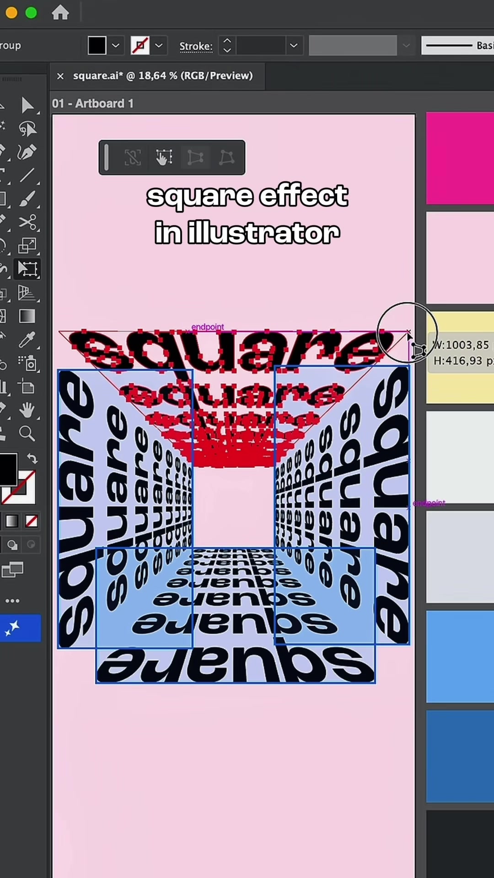Screen dimensions: 494x878
Task: Swap fill and stroke colors
Action: [32, 459]
